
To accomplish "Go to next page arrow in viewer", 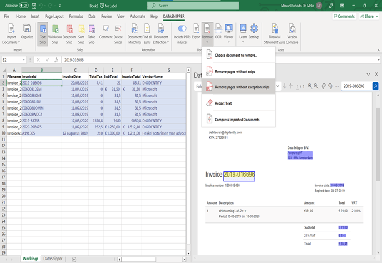I will [284, 86].
